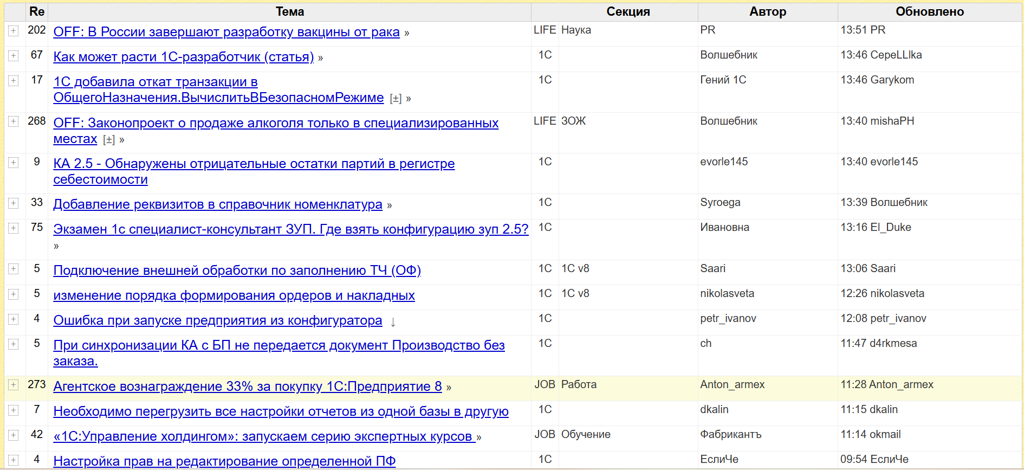Open 'Агентское вознаграждение 33%' topic
Image resolution: width=1024 pixels, height=470 pixels.
tap(248, 387)
